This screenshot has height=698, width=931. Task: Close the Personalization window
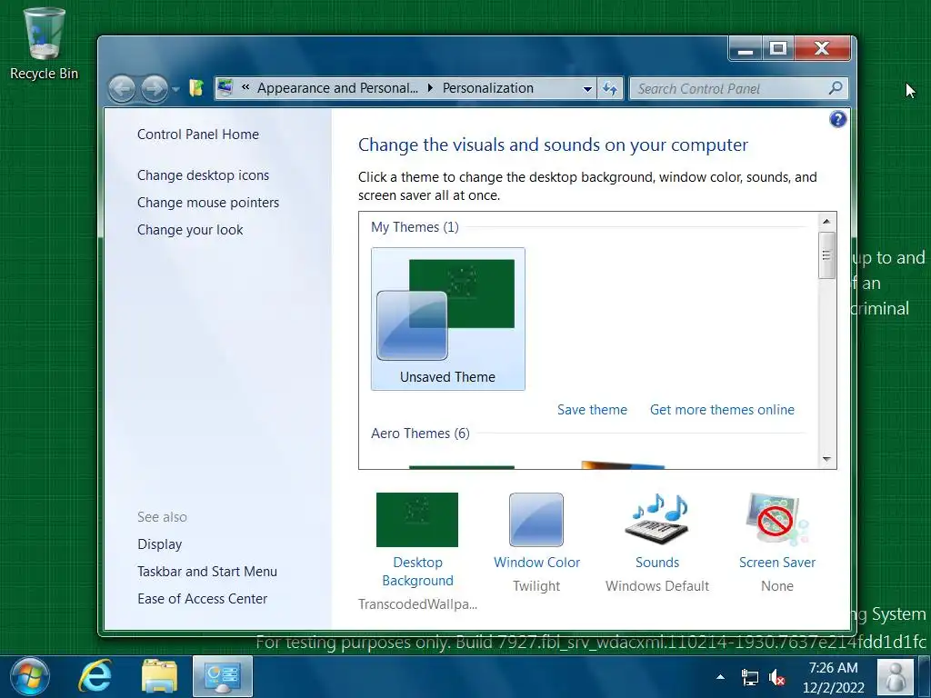click(822, 49)
